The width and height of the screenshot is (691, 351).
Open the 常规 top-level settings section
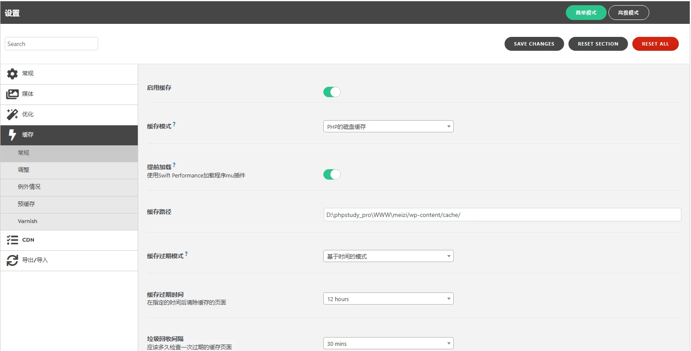(69, 74)
